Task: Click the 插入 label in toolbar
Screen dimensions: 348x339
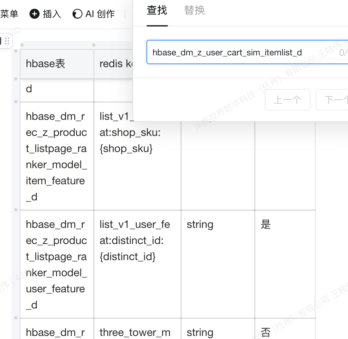Action: [x=52, y=14]
